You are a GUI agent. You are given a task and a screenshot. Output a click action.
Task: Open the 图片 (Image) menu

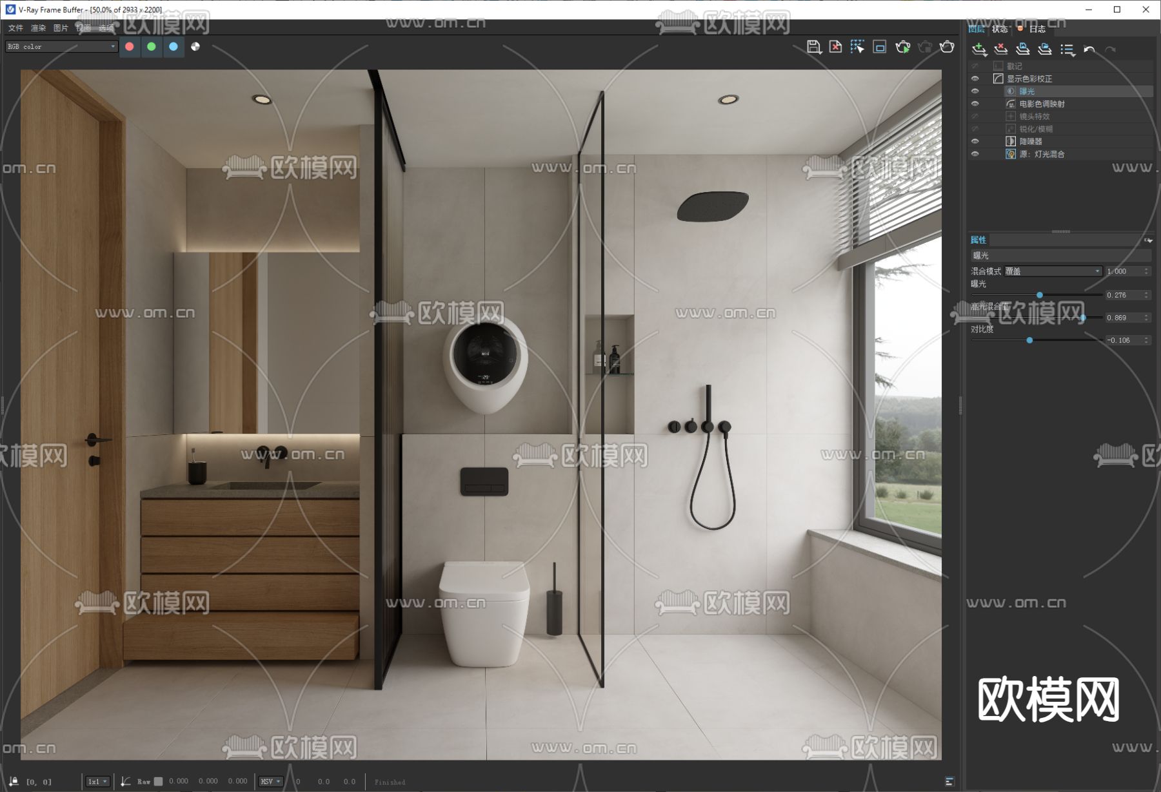(x=61, y=28)
